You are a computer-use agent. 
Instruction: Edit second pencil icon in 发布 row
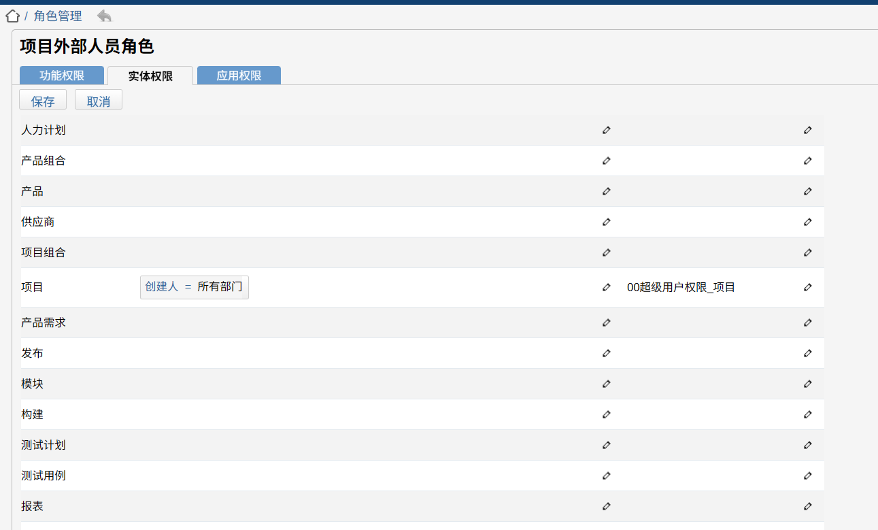808,354
